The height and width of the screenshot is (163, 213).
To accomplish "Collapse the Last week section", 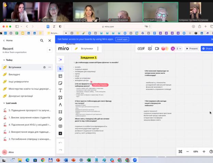I will click(x=4, y=103).
